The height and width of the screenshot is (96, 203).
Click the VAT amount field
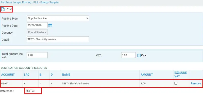pos(128,55)
